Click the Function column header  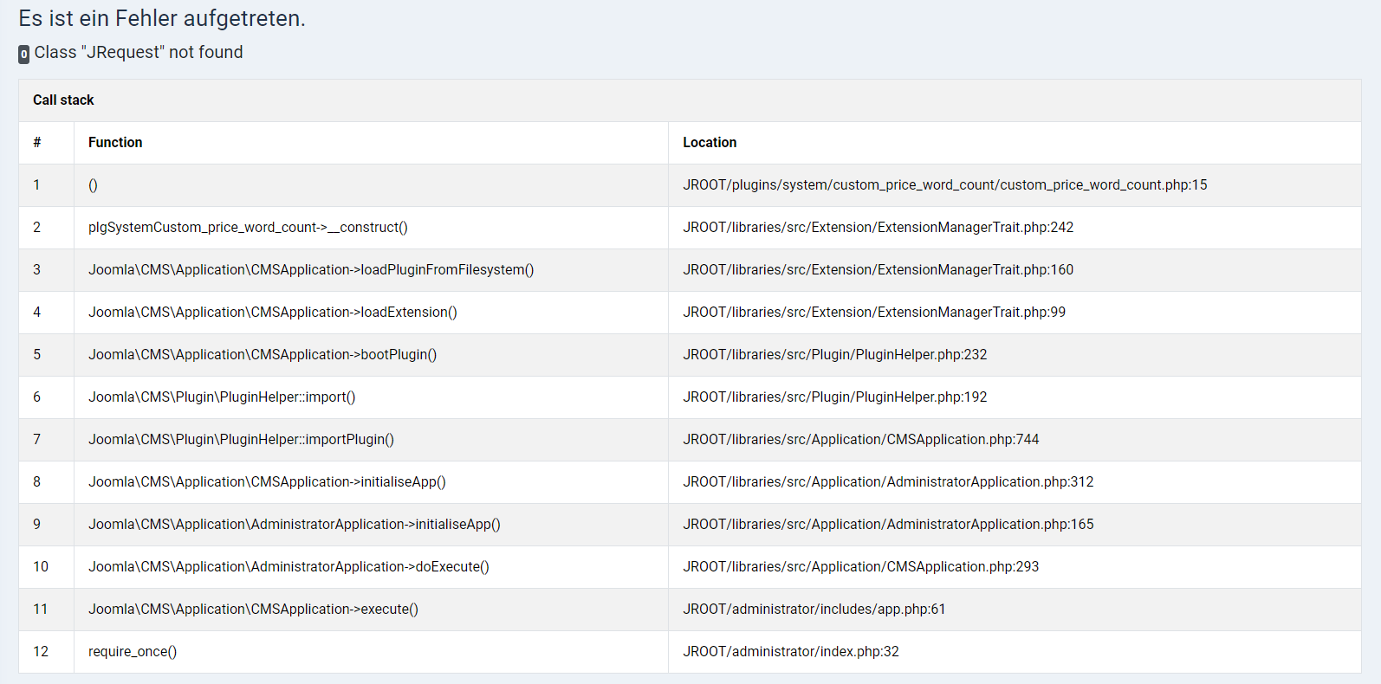click(115, 143)
